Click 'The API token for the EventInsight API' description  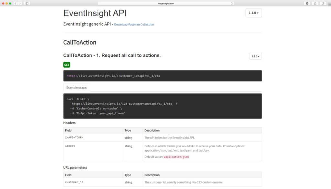click(x=169, y=138)
